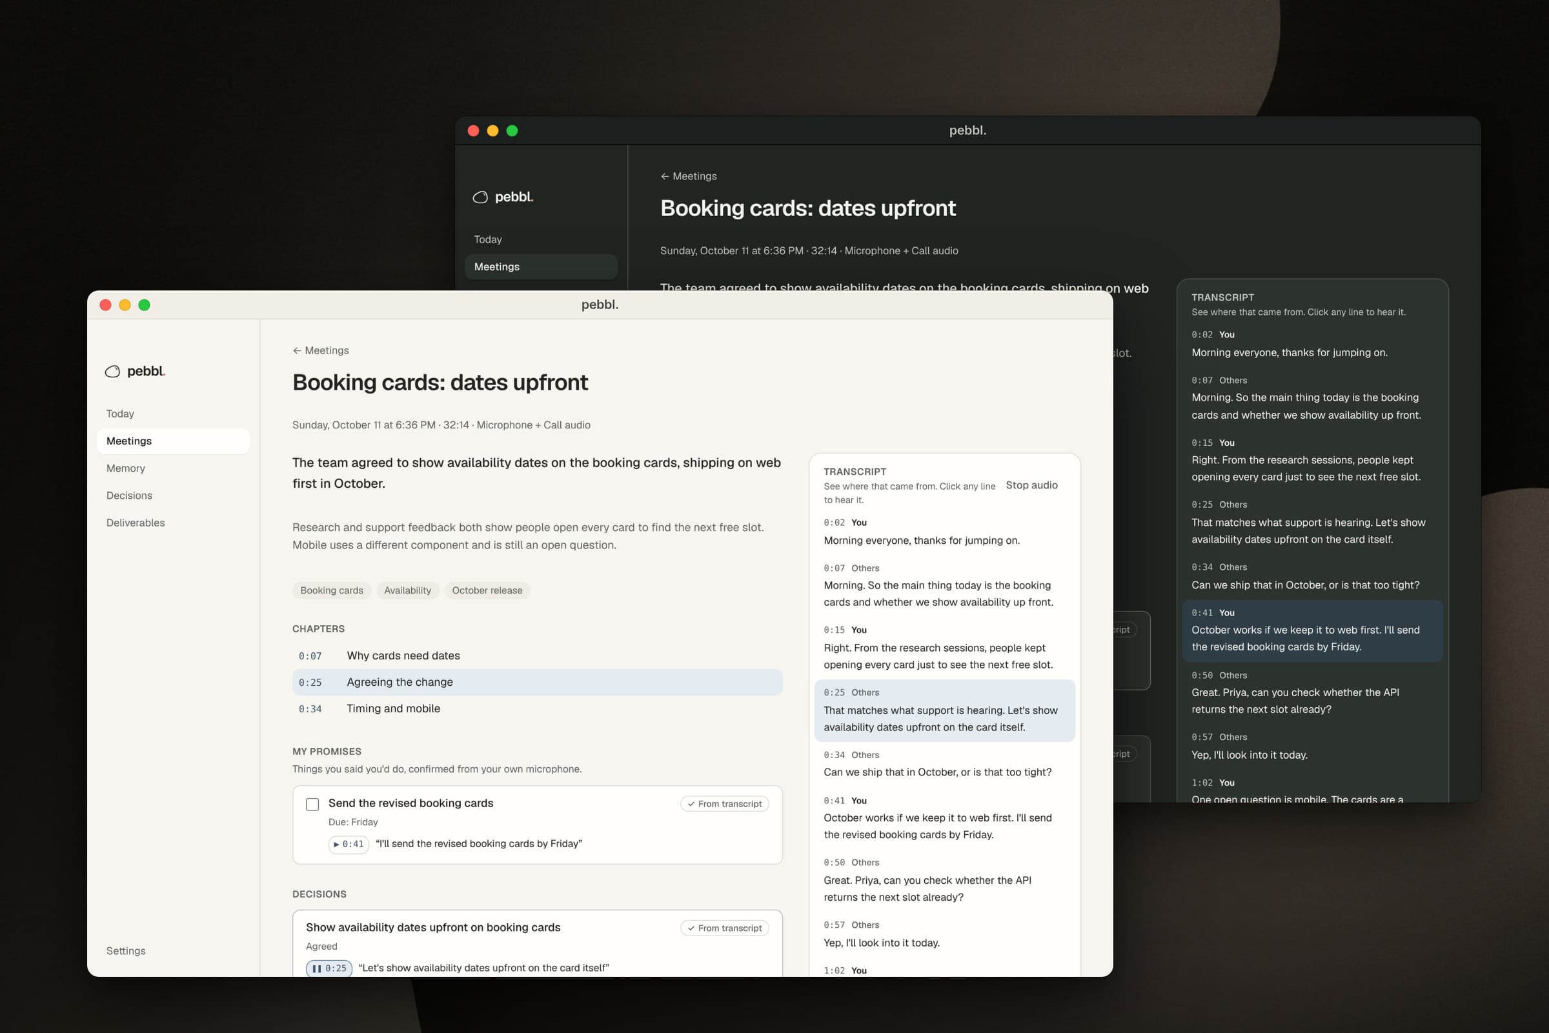The height and width of the screenshot is (1033, 1549).
Task: Click the highlighted 0:25 transcript line in the front window
Action: (x=944, y=710)
